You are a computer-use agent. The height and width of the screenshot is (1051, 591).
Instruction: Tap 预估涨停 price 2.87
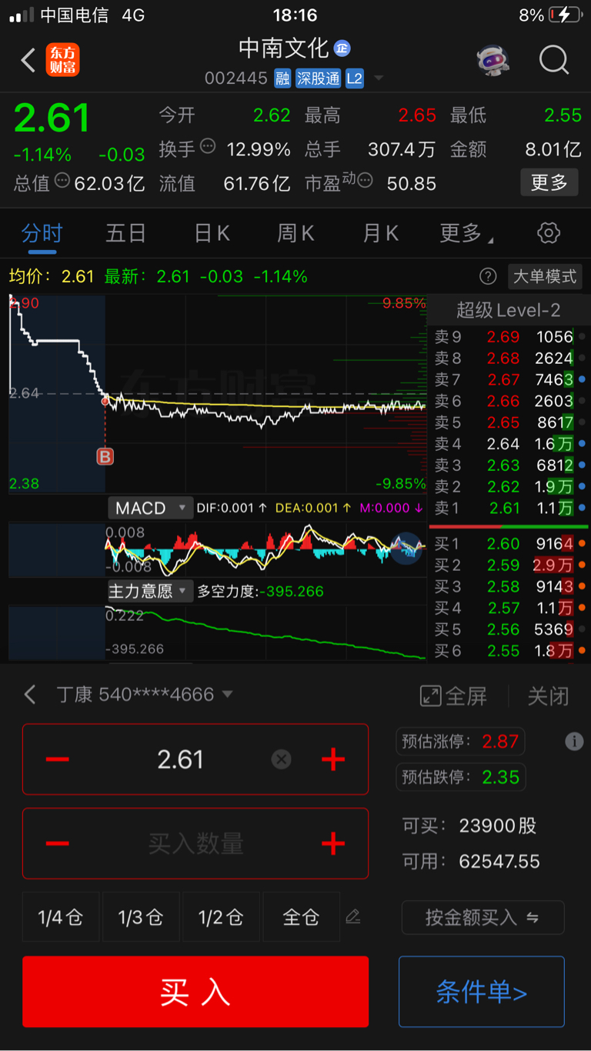click(x=461, y=742)
